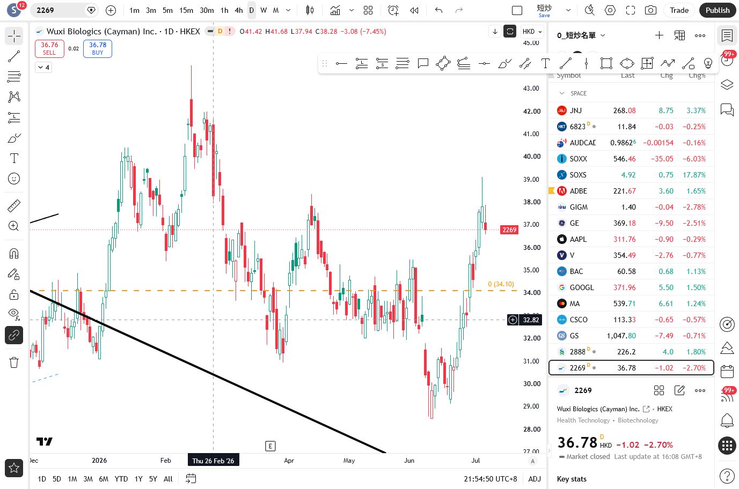Screen dimensions: 739x489
Task: Expand the collapsed indicators legend showing 4
Action: [43, 67]
